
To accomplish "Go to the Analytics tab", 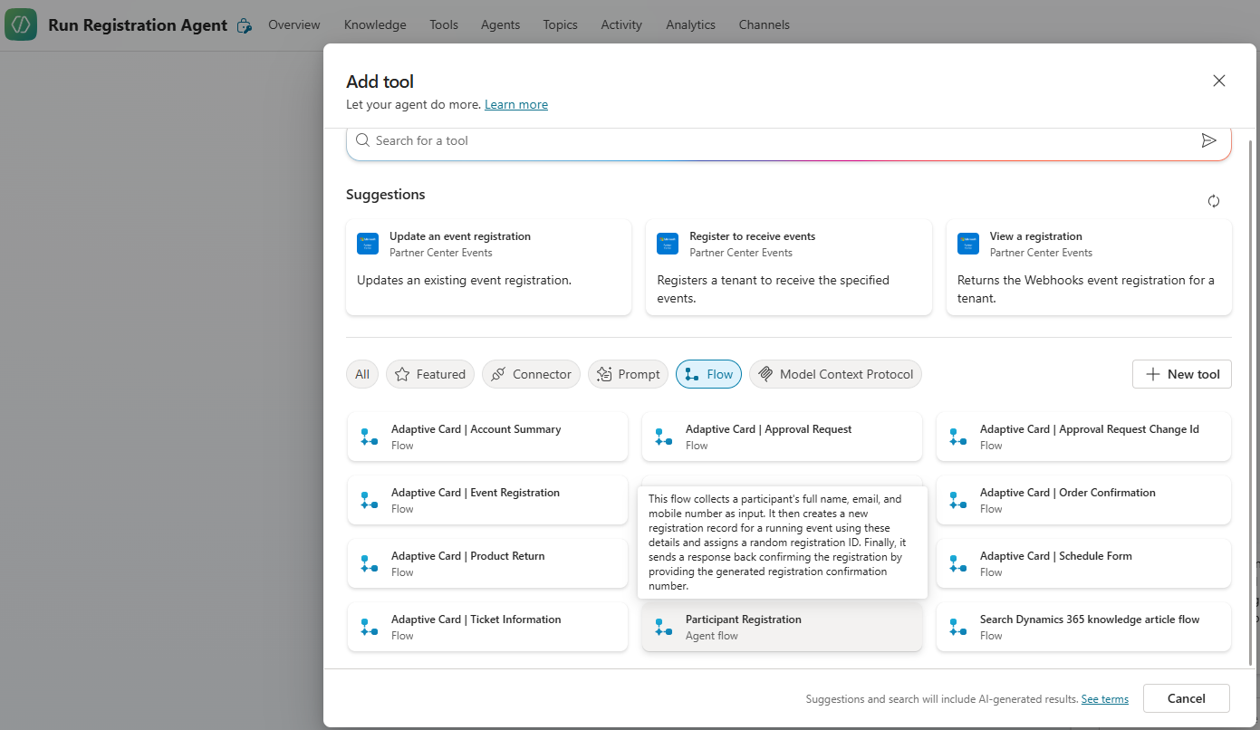I will [x=690, y=24].
